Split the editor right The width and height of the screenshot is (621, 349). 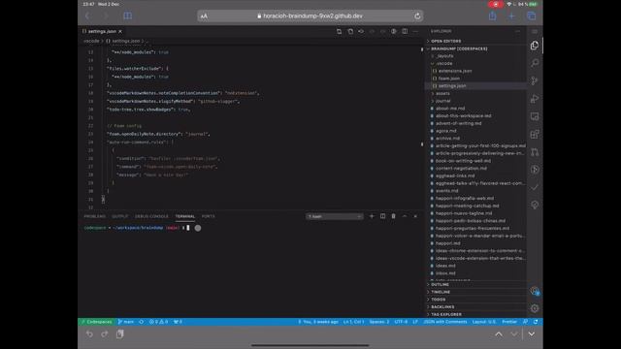[405, 31]
